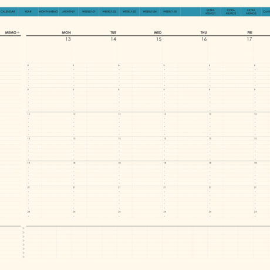Click the 15 hour label in Tuesday's column
This screenshot has width=270, height=270.
click(x=74, y=139)
